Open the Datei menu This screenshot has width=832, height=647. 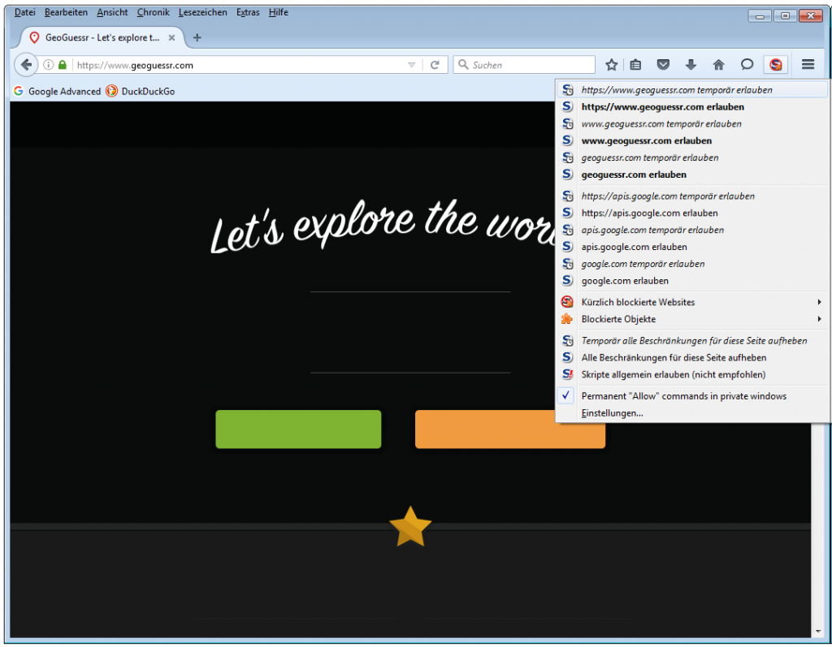click(x=25, y=12)
